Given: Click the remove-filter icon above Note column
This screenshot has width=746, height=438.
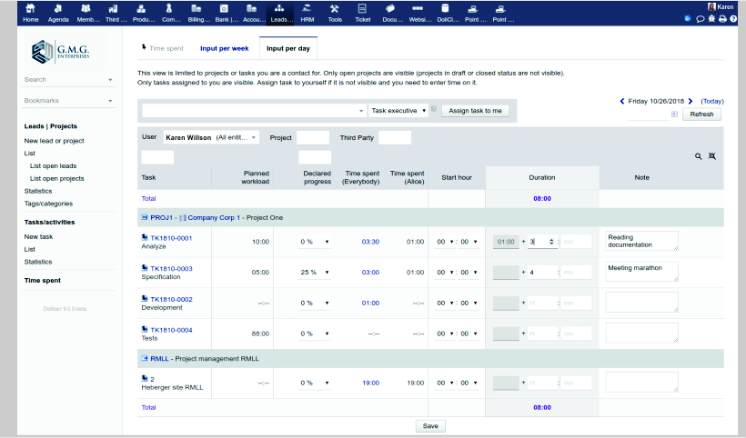Looking at the screenshot, I should coord(712,156).
